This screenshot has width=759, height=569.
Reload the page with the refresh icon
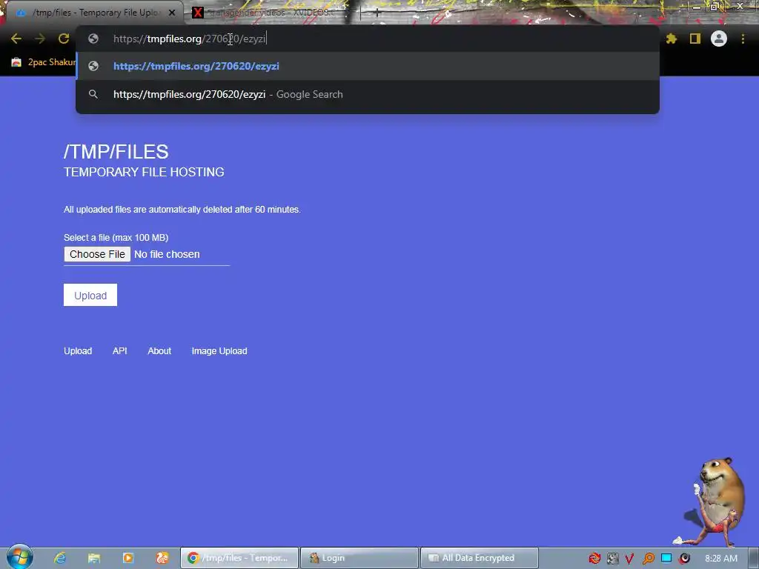[64, 39]
